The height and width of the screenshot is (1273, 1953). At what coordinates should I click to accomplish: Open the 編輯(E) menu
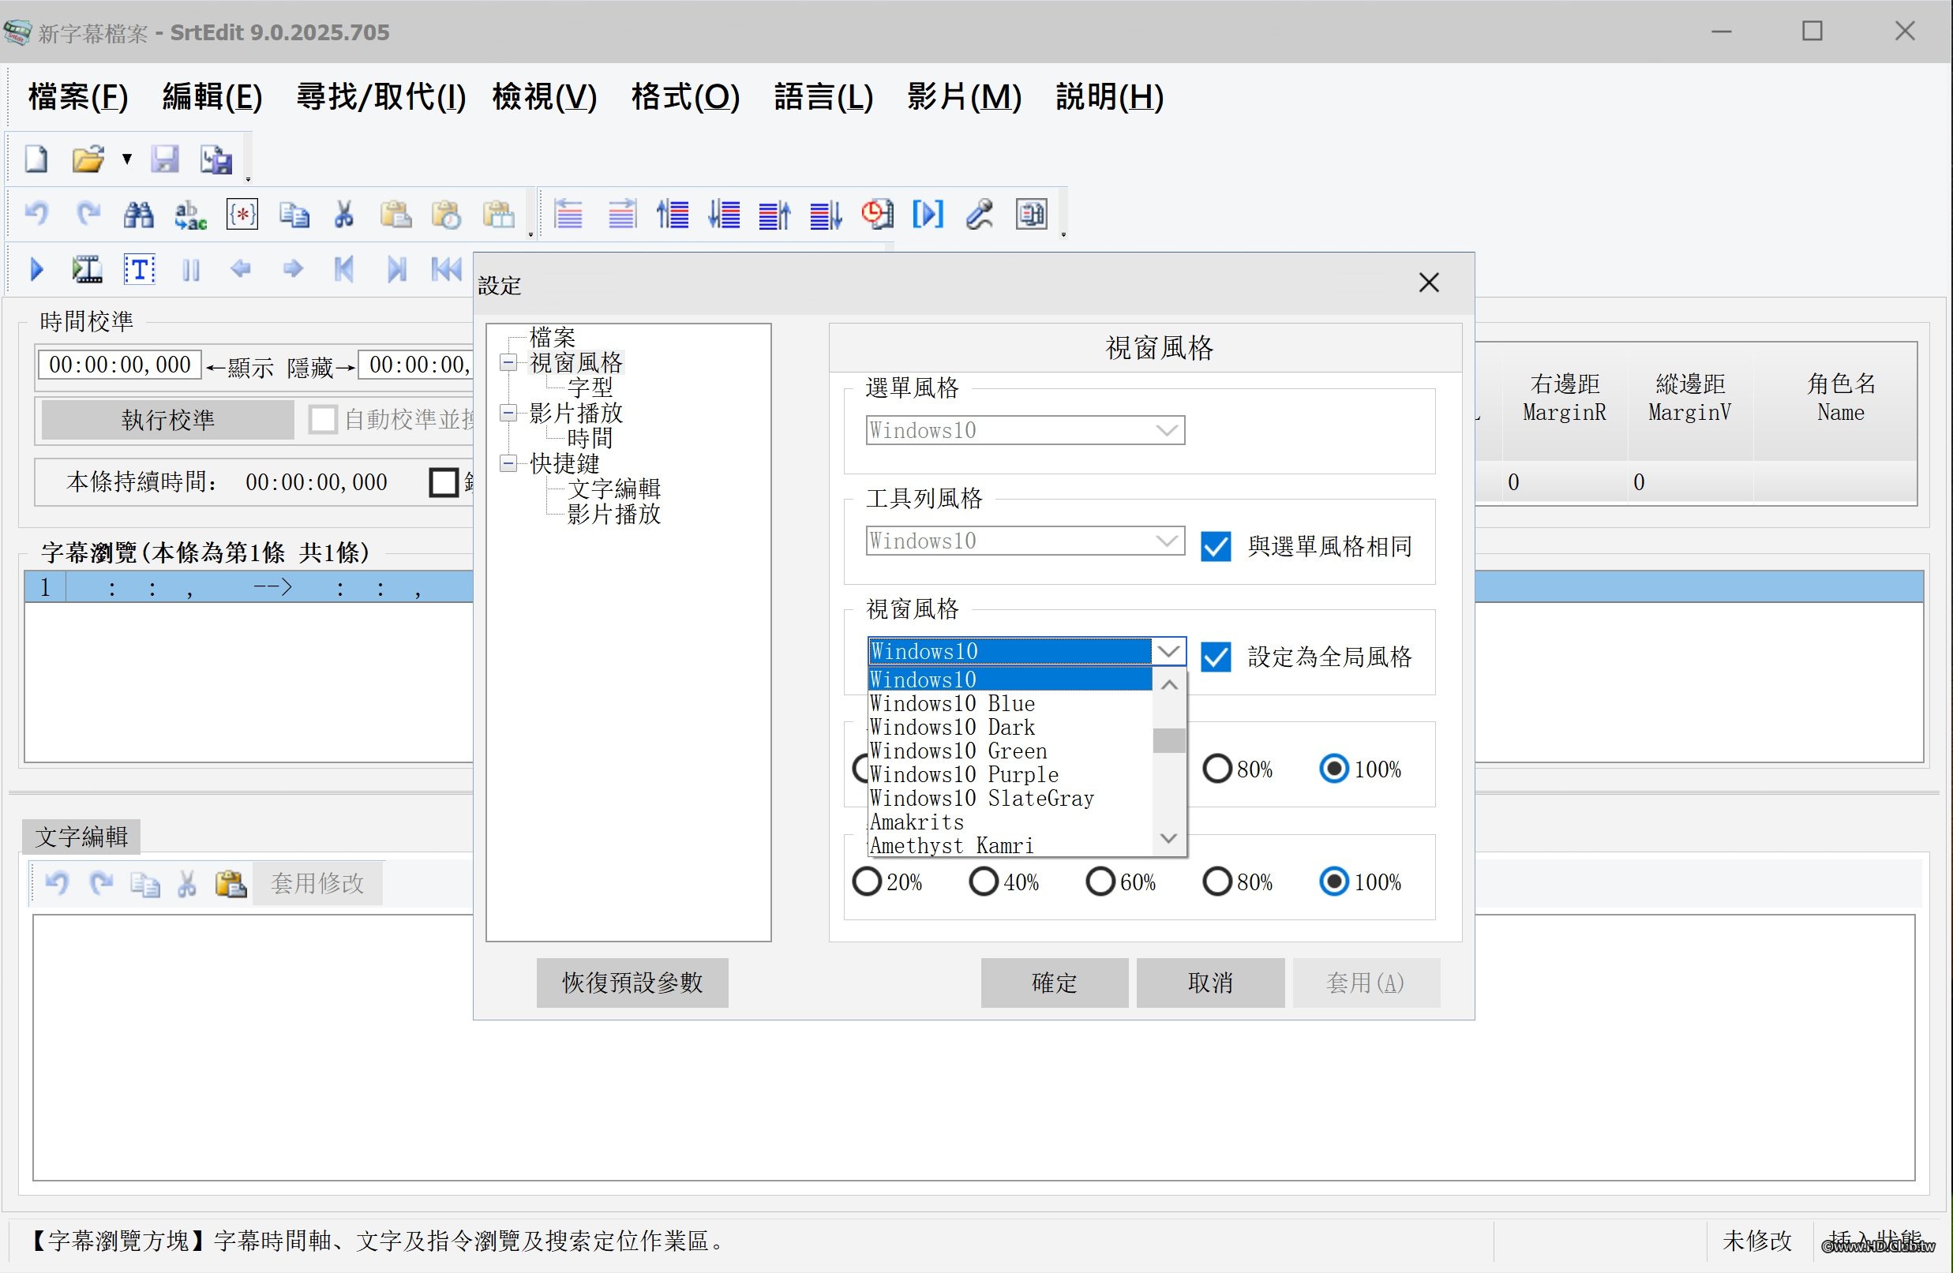click(x=212, y=97)
